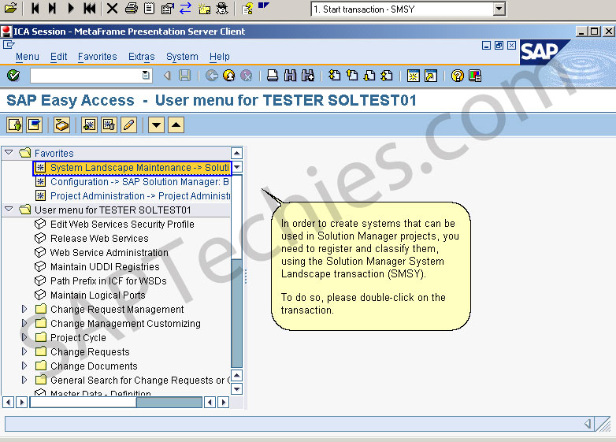Open the Extras menu

(142, 57)
